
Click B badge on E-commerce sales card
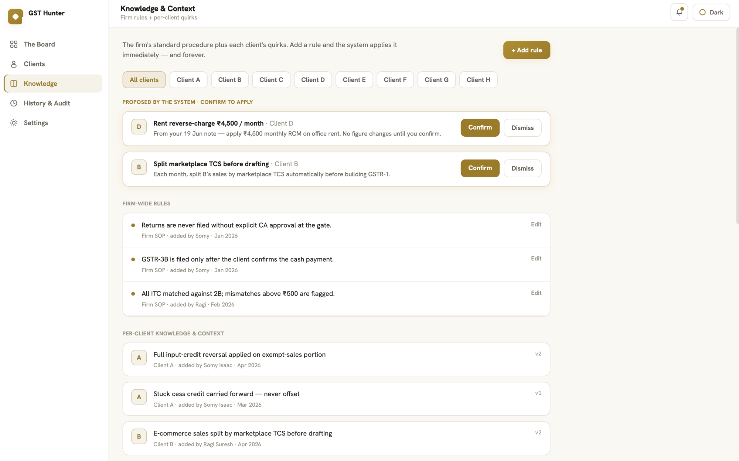[139, 437]
